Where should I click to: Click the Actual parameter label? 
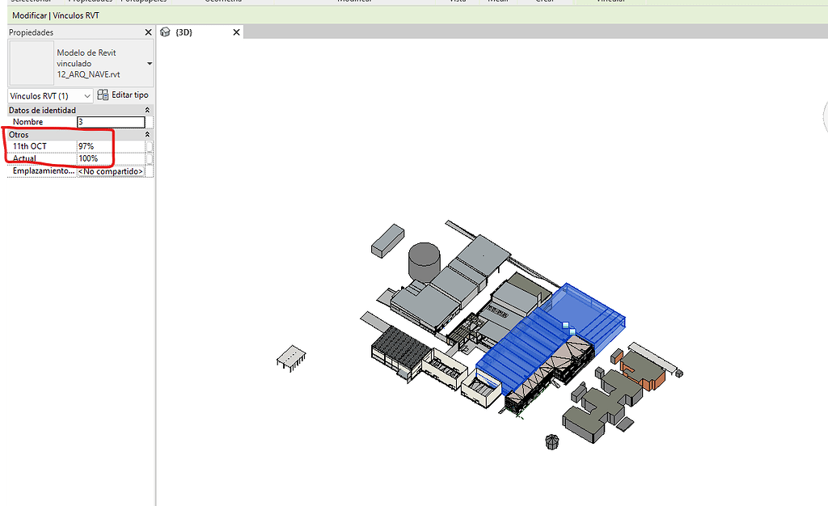[x=24, y=158]
